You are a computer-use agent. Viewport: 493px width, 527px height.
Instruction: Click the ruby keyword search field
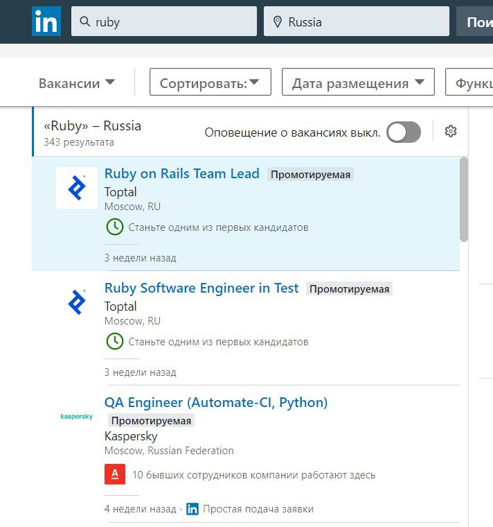(164, 21)
